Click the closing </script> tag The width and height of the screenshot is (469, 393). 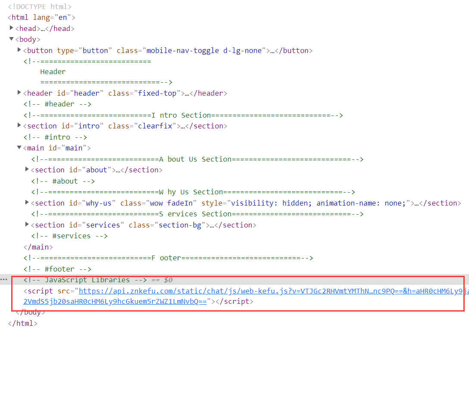point(234,302)
